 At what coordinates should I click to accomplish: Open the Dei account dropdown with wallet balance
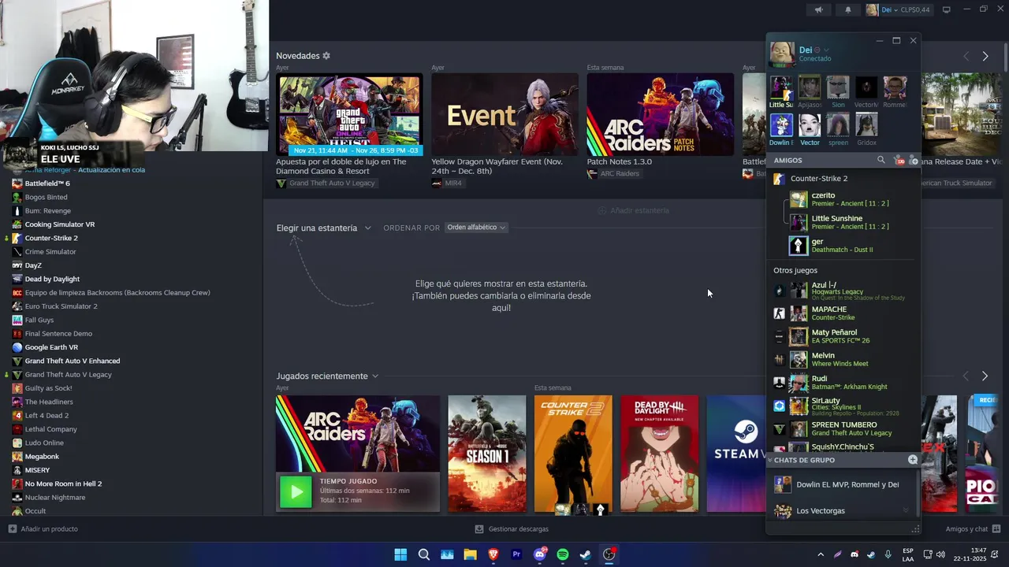(899, 9)
